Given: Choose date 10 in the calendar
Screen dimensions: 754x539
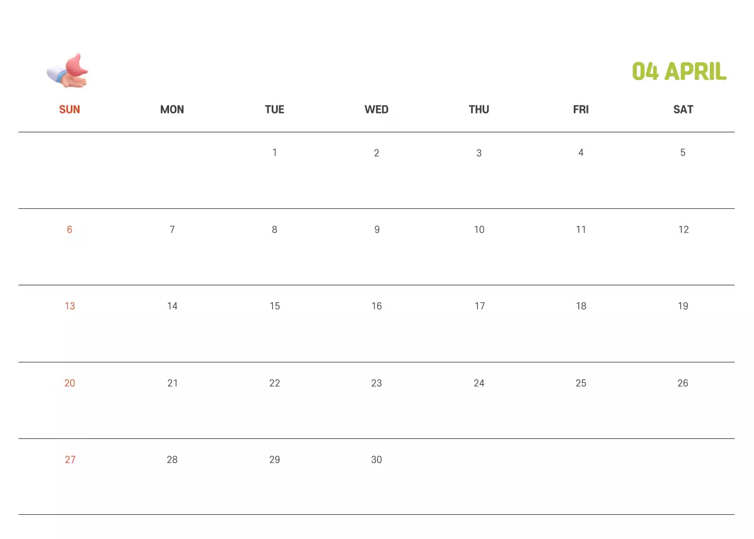Looking at the screenshot, I should coord(479,229).
